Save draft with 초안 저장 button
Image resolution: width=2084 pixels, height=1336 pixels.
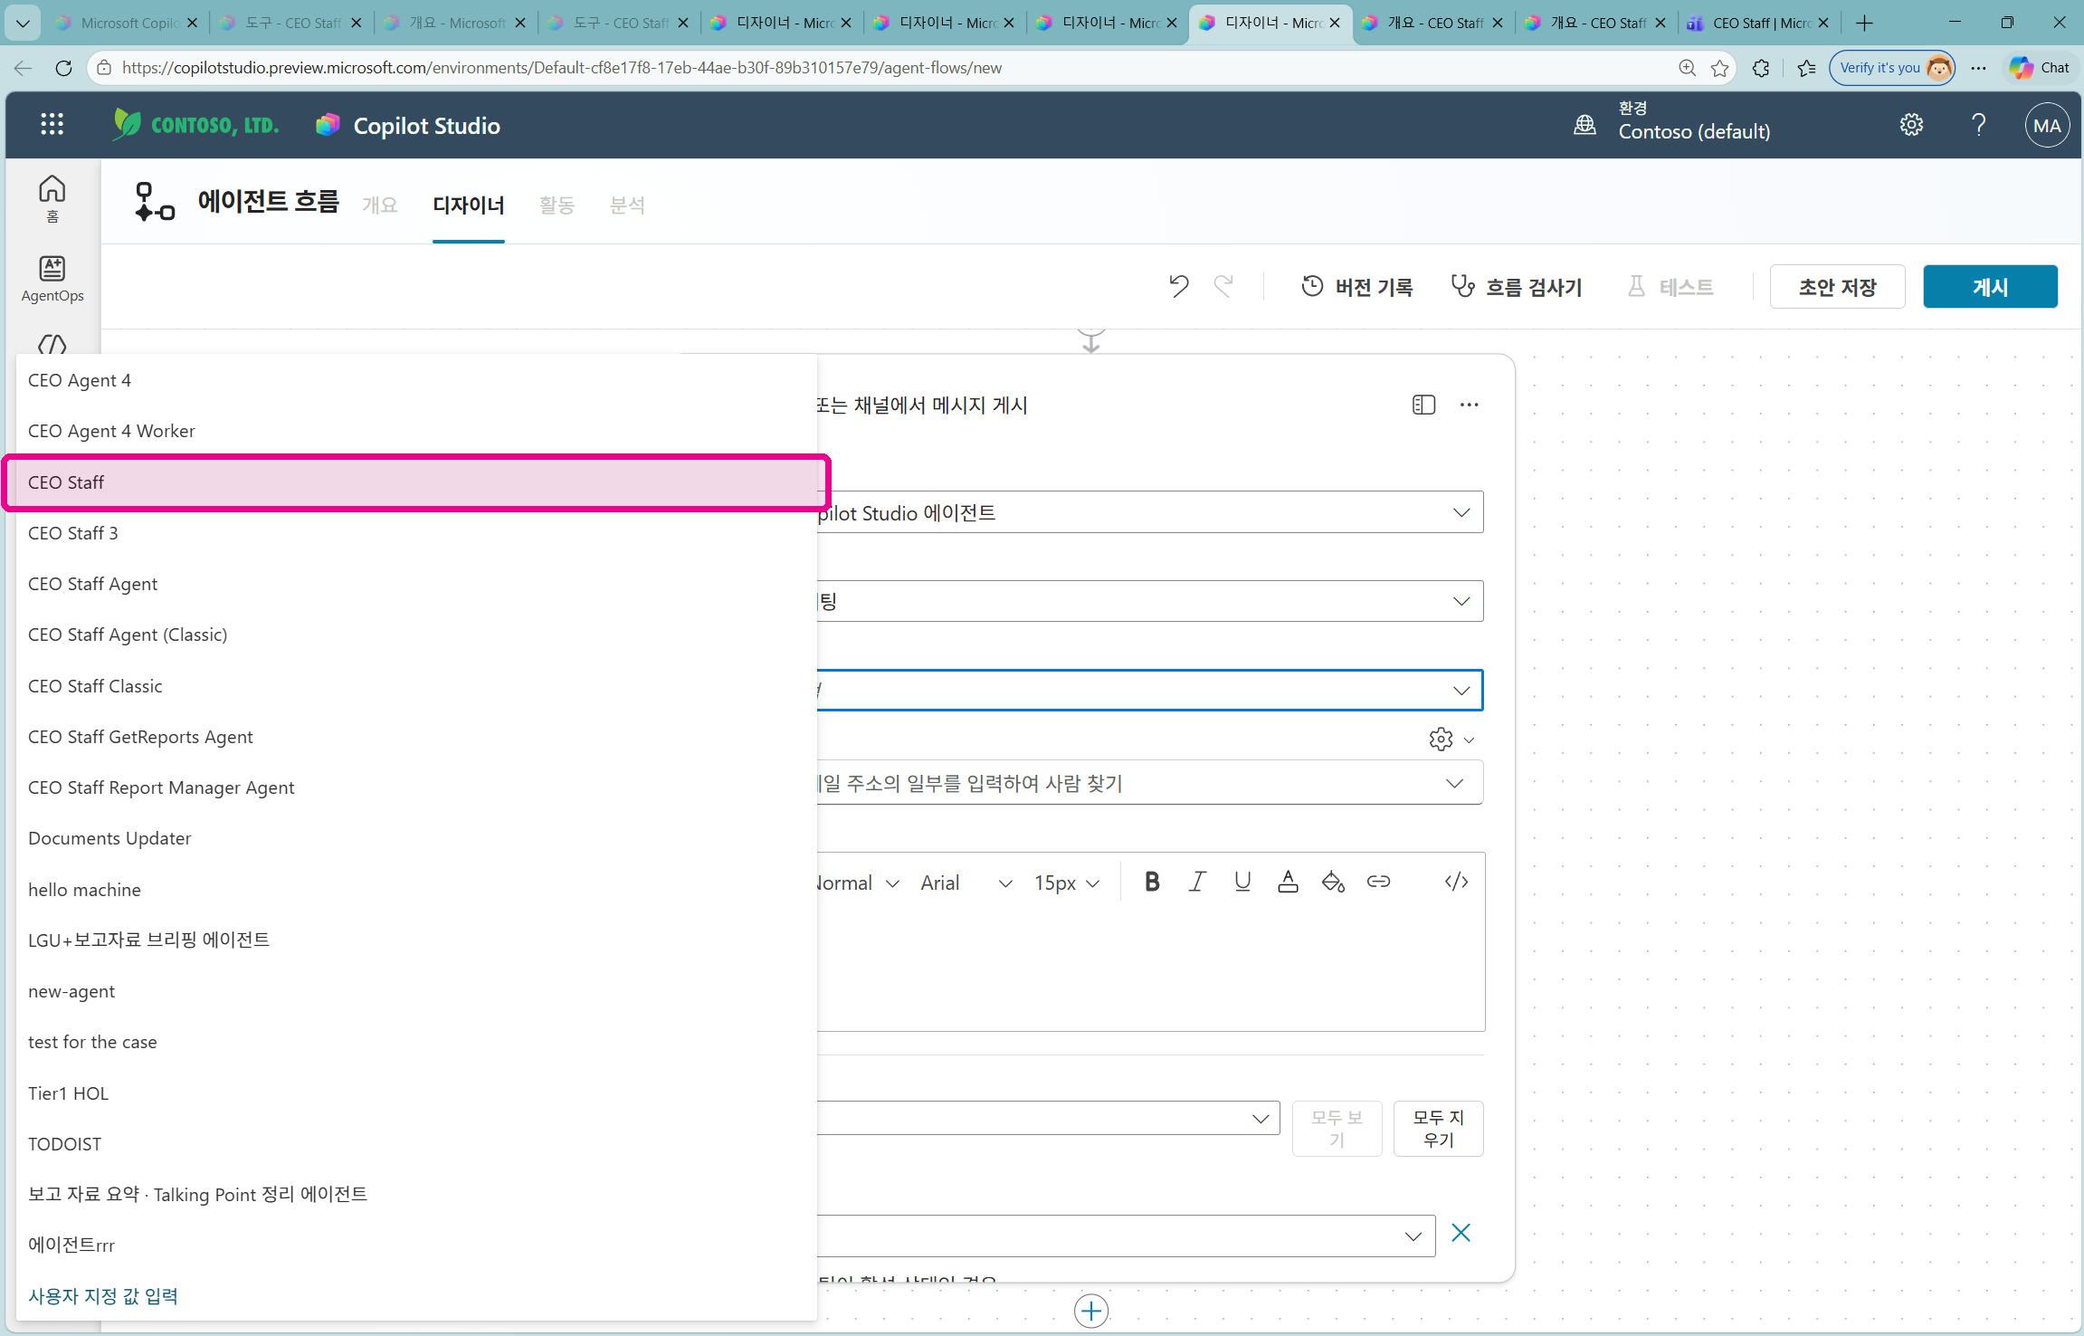[x=1837, y=287]
